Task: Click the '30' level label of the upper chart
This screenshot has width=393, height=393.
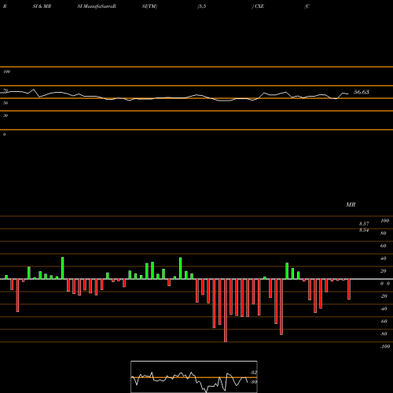Action: tap(6, 116)
